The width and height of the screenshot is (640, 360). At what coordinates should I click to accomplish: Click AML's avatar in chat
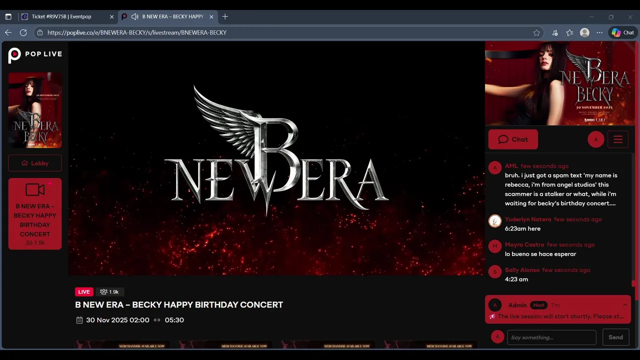[x=495, y=167]
